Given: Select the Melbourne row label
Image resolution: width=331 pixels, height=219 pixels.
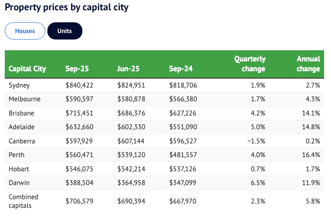Looking at the screenshot, I should pyautogui.click(x=25, y=99).
